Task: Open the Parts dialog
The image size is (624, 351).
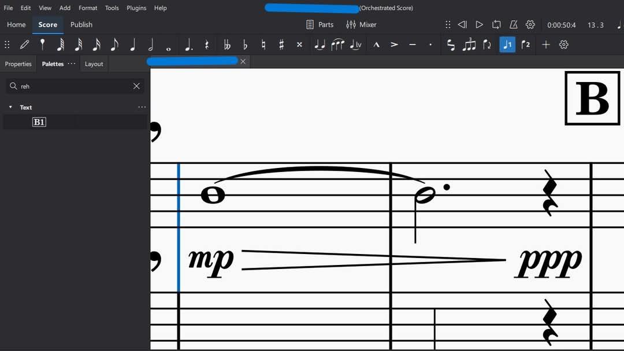Action: coord(320,25)
